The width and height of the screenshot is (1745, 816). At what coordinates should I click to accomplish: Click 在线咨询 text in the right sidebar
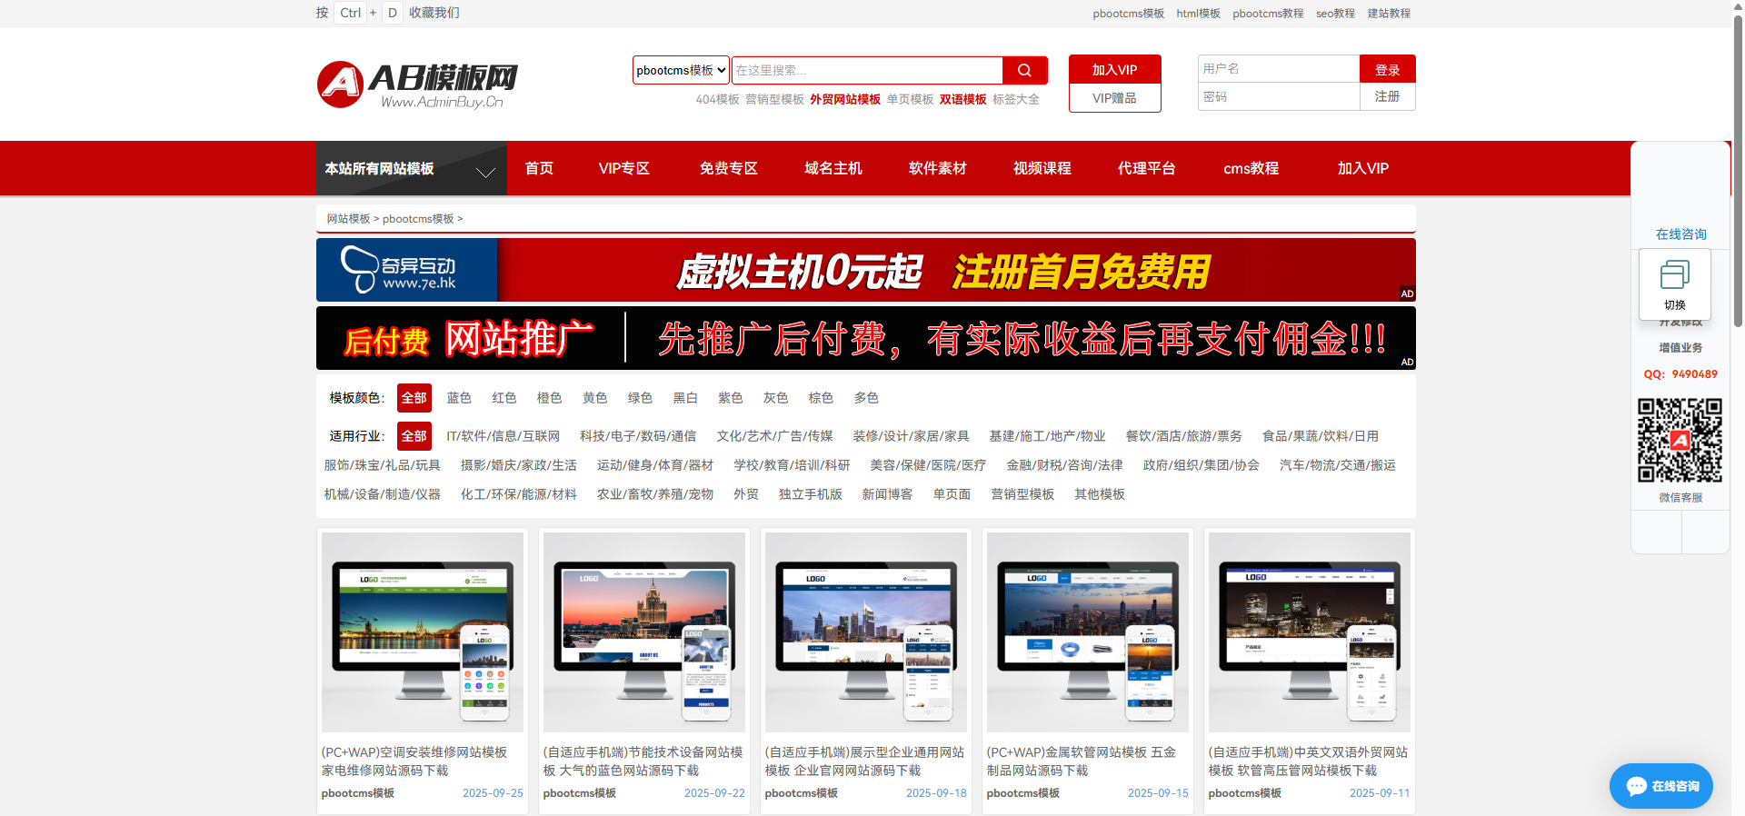(x=1680, y=234)
